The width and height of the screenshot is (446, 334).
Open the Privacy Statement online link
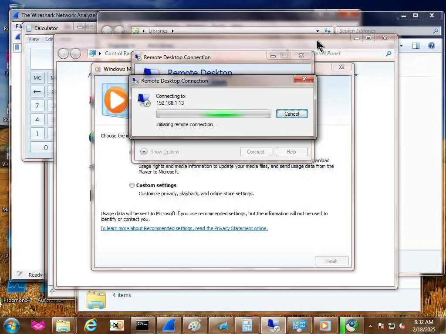[184, 228]
